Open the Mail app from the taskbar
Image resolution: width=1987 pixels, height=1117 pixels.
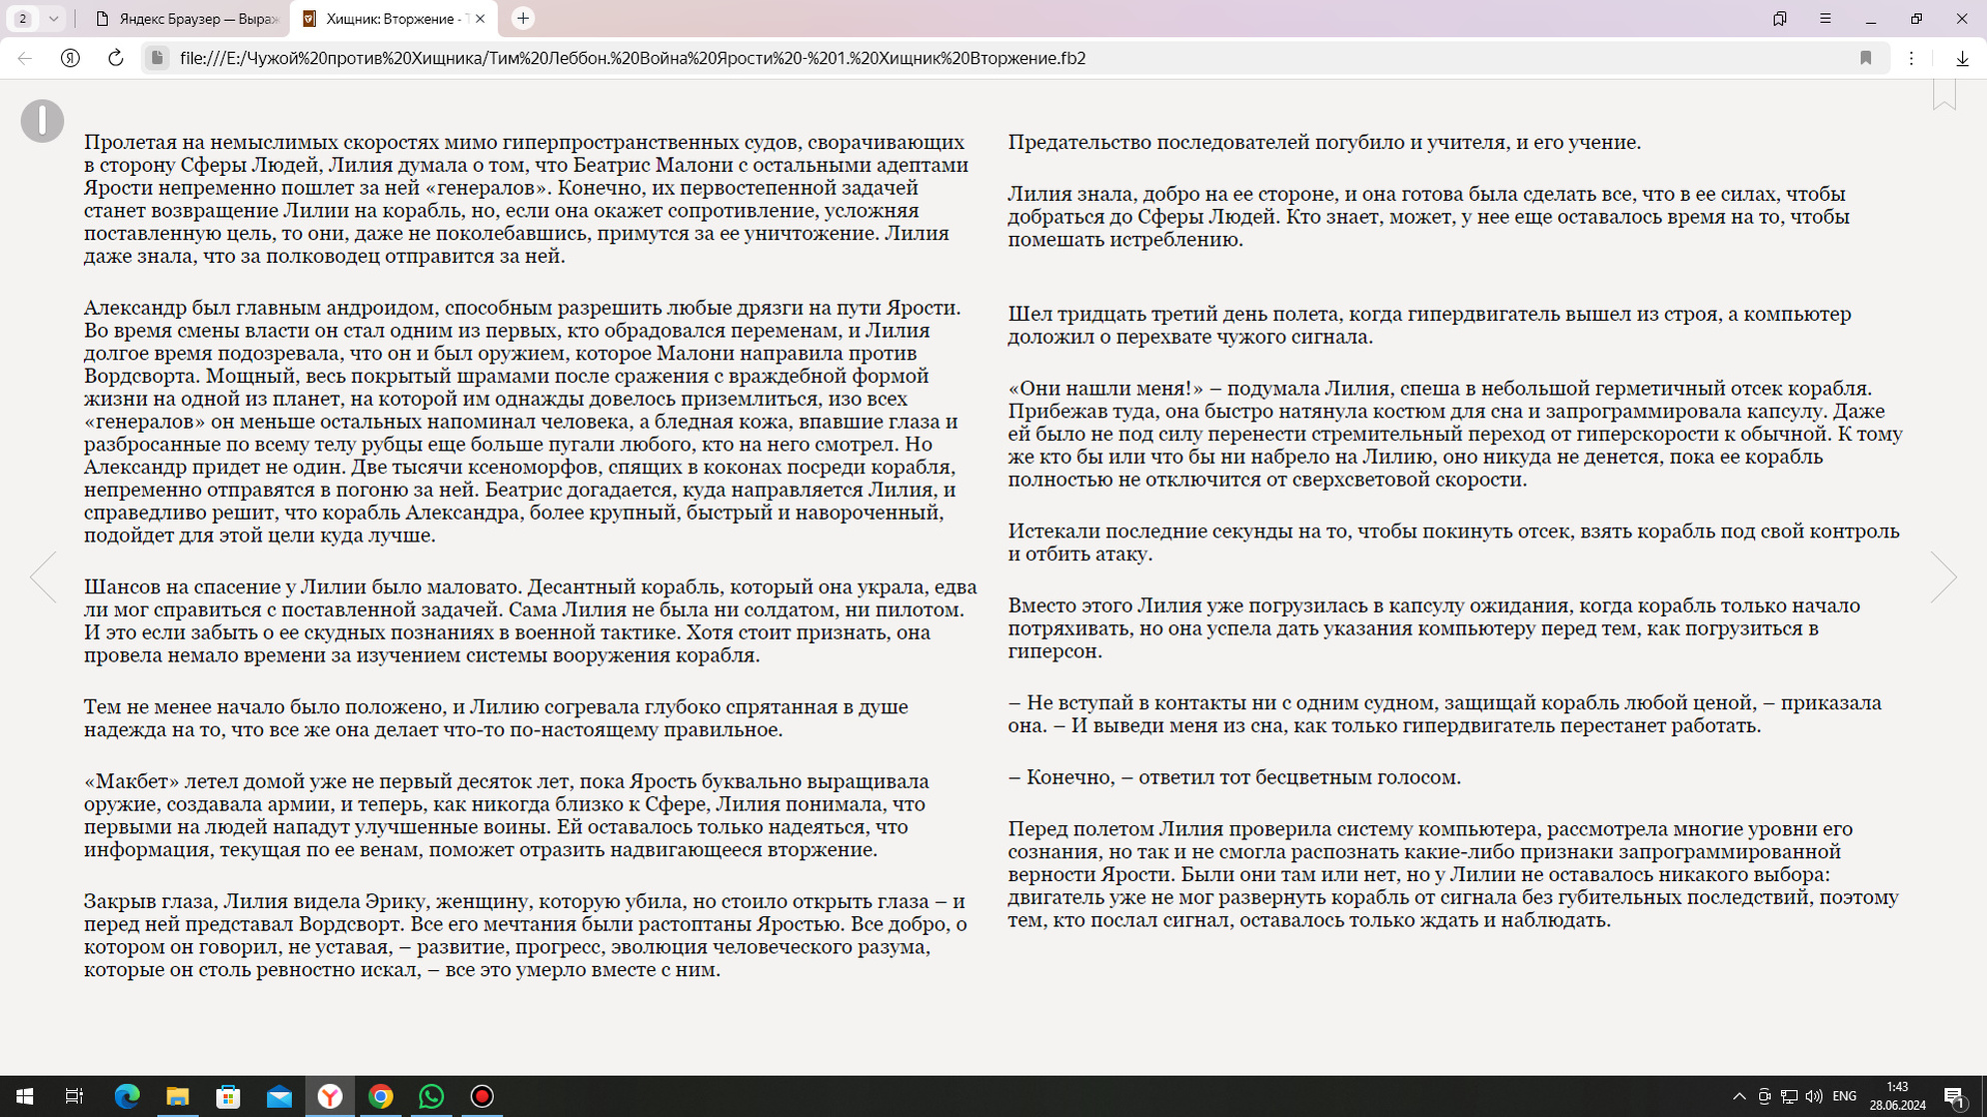279,1096
